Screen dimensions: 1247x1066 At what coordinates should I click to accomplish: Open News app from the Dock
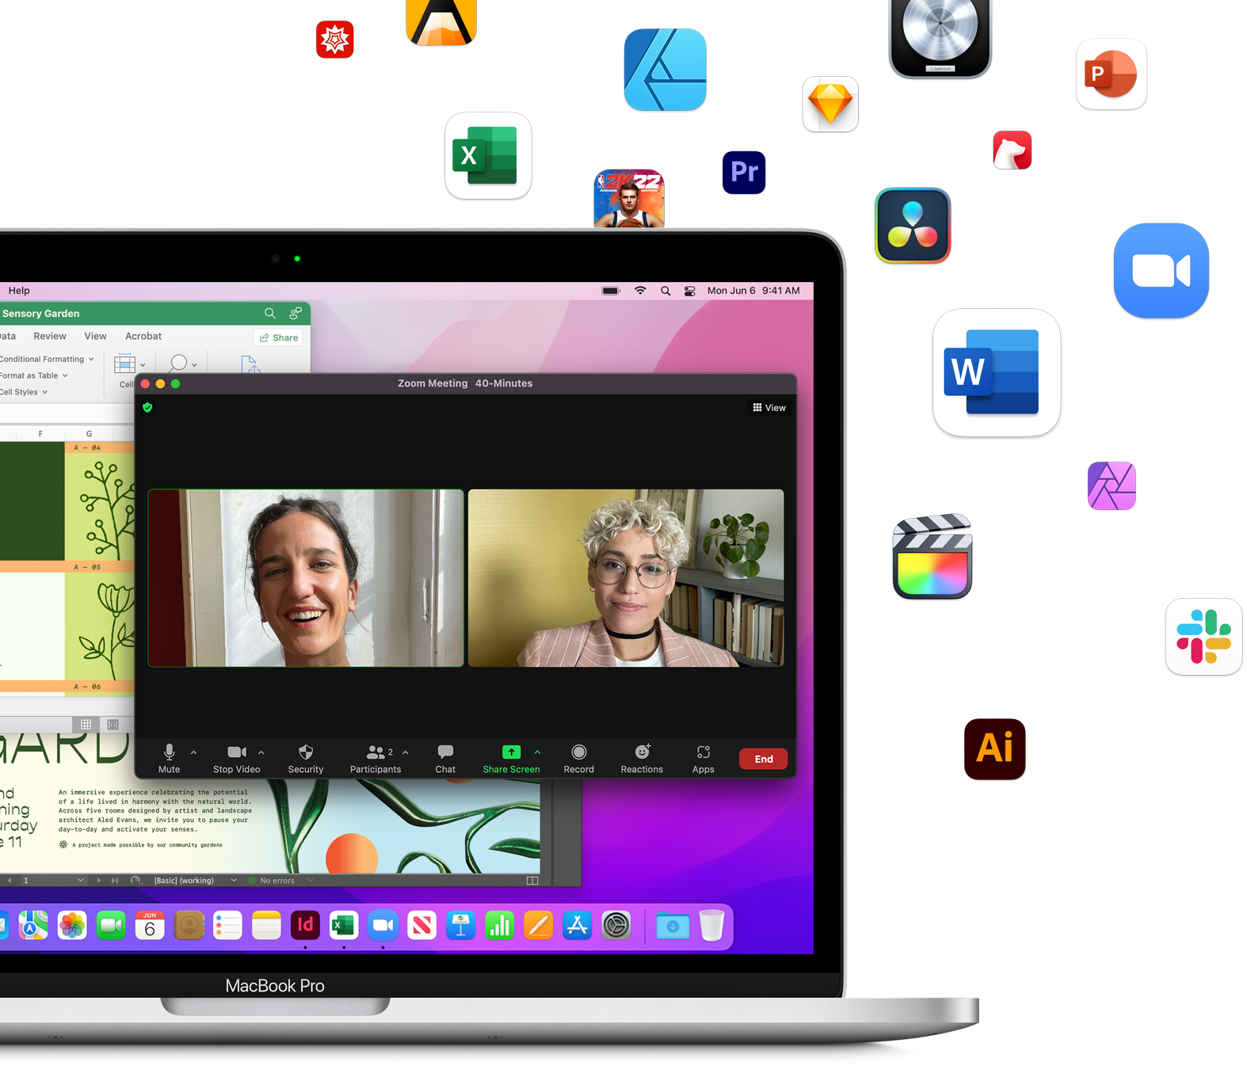click(x=421, y=925)
